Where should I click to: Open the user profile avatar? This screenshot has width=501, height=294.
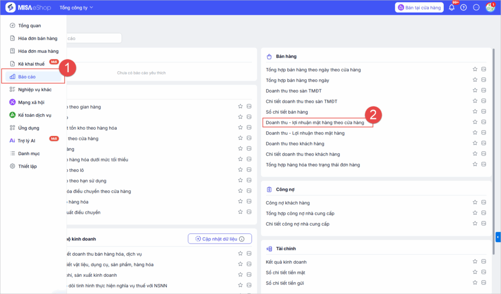click(490, 7)
